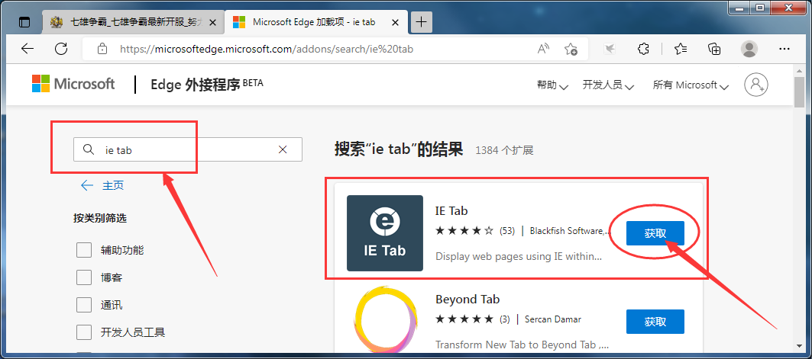
Task: Open the tab actions menu icon
Action: 24,22
